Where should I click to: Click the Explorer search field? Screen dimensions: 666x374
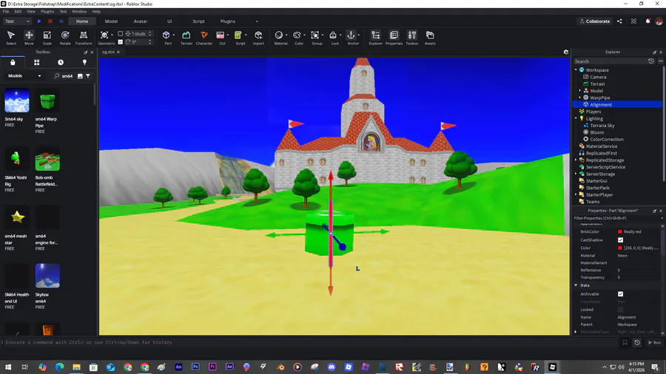click(610, 61)
